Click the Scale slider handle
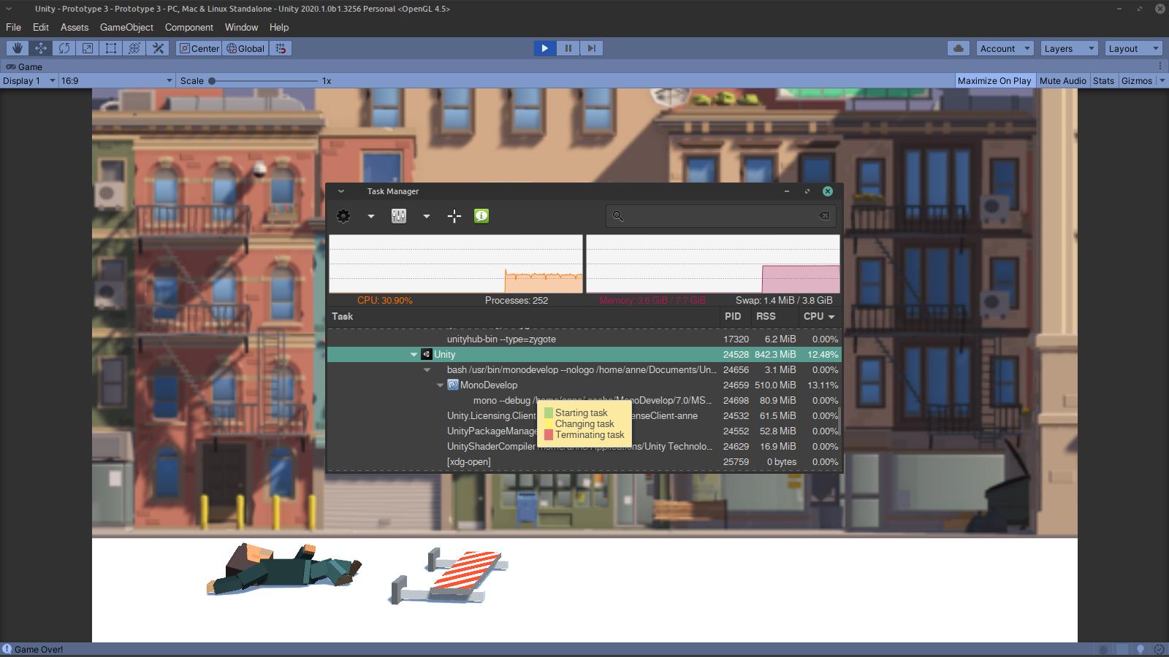1169x657 pixels. coord(212,81)
